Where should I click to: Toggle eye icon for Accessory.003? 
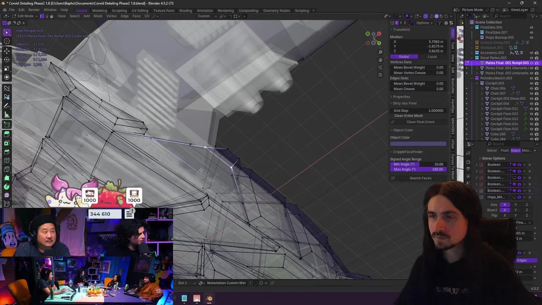point(531,53)
